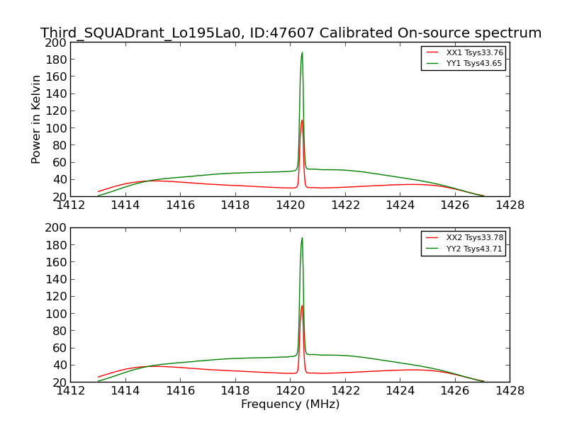Click the '1414' tick label under top plot
Screen dimensions: 567x425
[125, 205]
